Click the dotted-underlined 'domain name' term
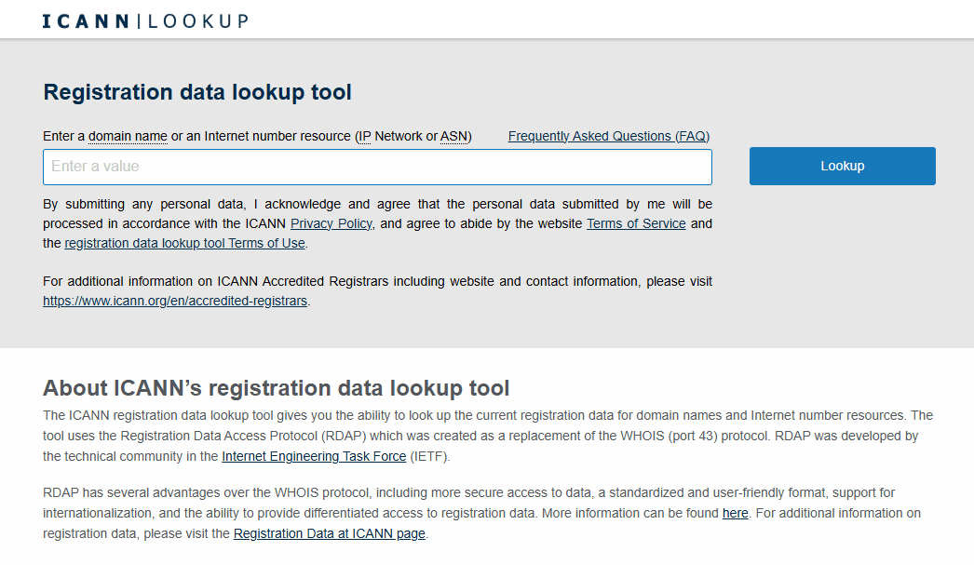The width and height of the screenshot is (974, 565). (128, 136)
